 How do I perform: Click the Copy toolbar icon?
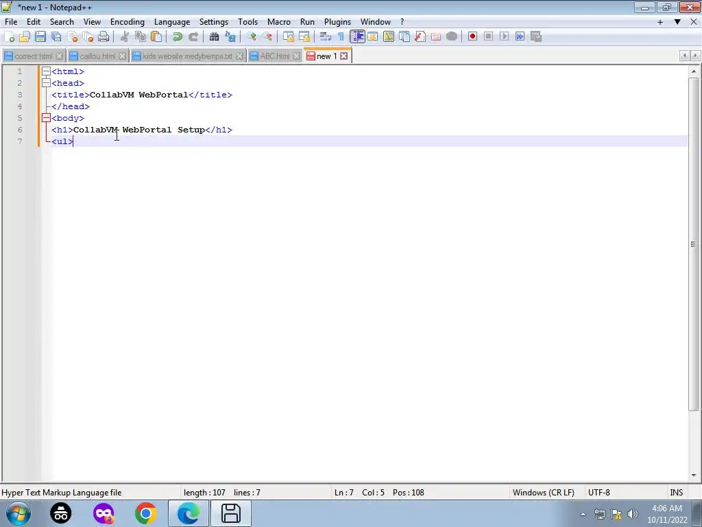[x=141, y=37]
